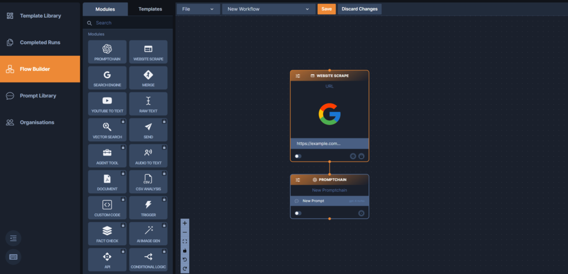Click Discard Changes
Screen dimensions: 568x274
click(359, 9)
